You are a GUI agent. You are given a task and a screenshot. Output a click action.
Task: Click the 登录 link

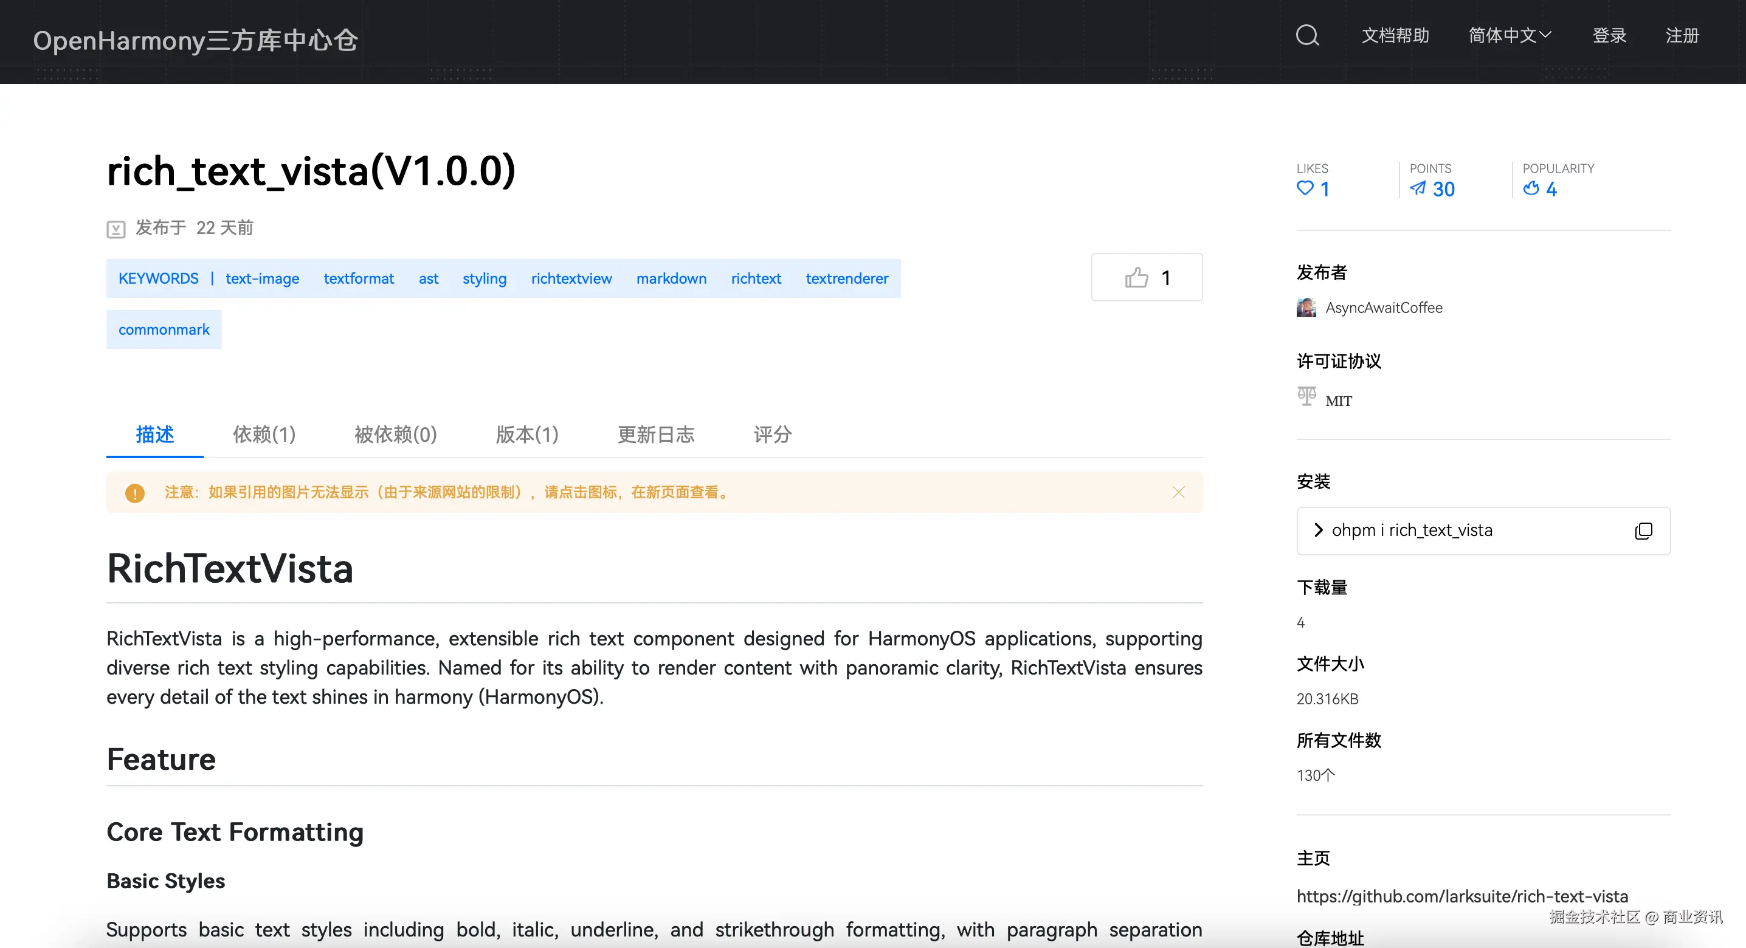click(x=1610, y=36)
